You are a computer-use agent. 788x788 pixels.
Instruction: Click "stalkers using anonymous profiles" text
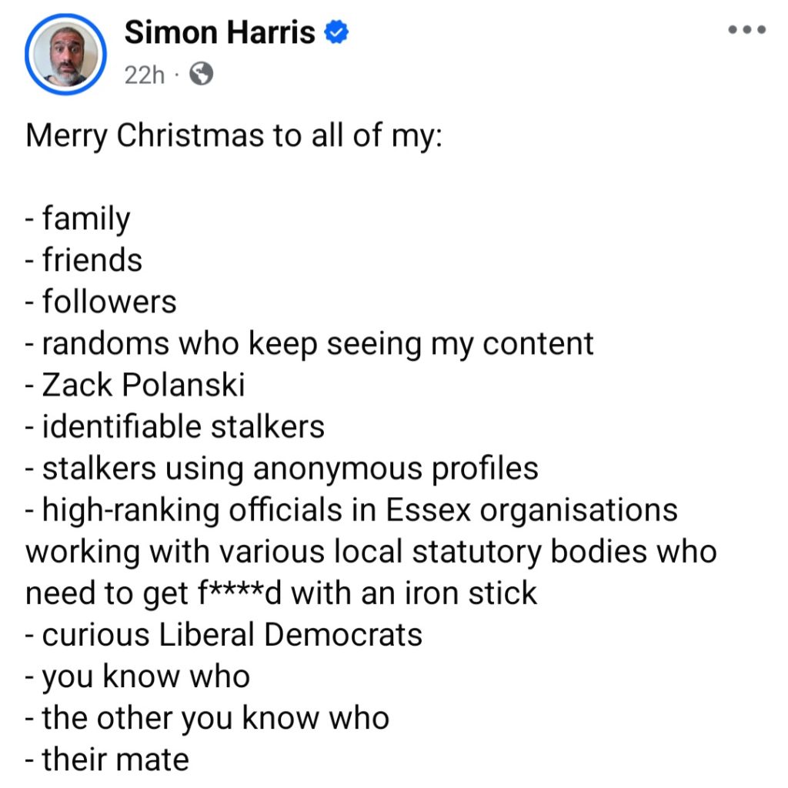tap(289, 468)
